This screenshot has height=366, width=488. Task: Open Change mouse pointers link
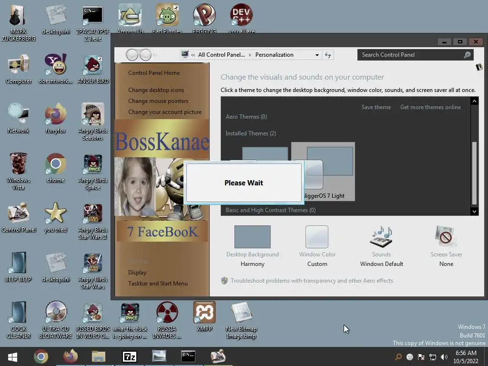158,101
